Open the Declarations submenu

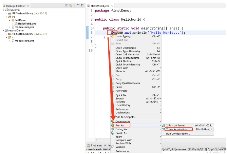[x=136, y=113]
